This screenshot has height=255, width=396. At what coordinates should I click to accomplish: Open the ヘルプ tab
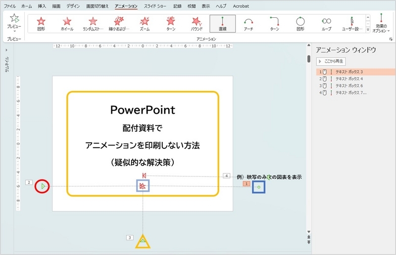click(x=221, y=6)
